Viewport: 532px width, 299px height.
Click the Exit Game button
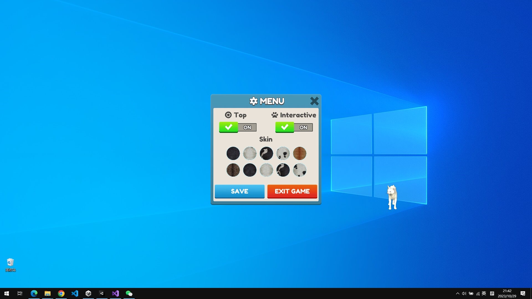(x=292, y=191)
